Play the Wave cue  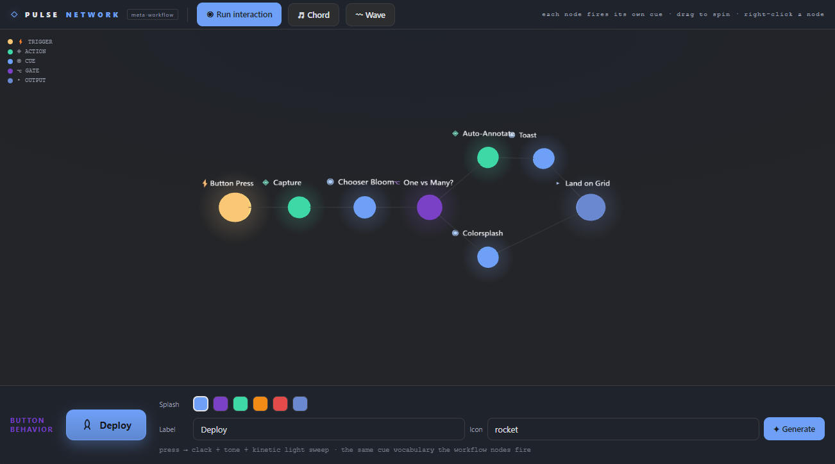pos(370,15)
